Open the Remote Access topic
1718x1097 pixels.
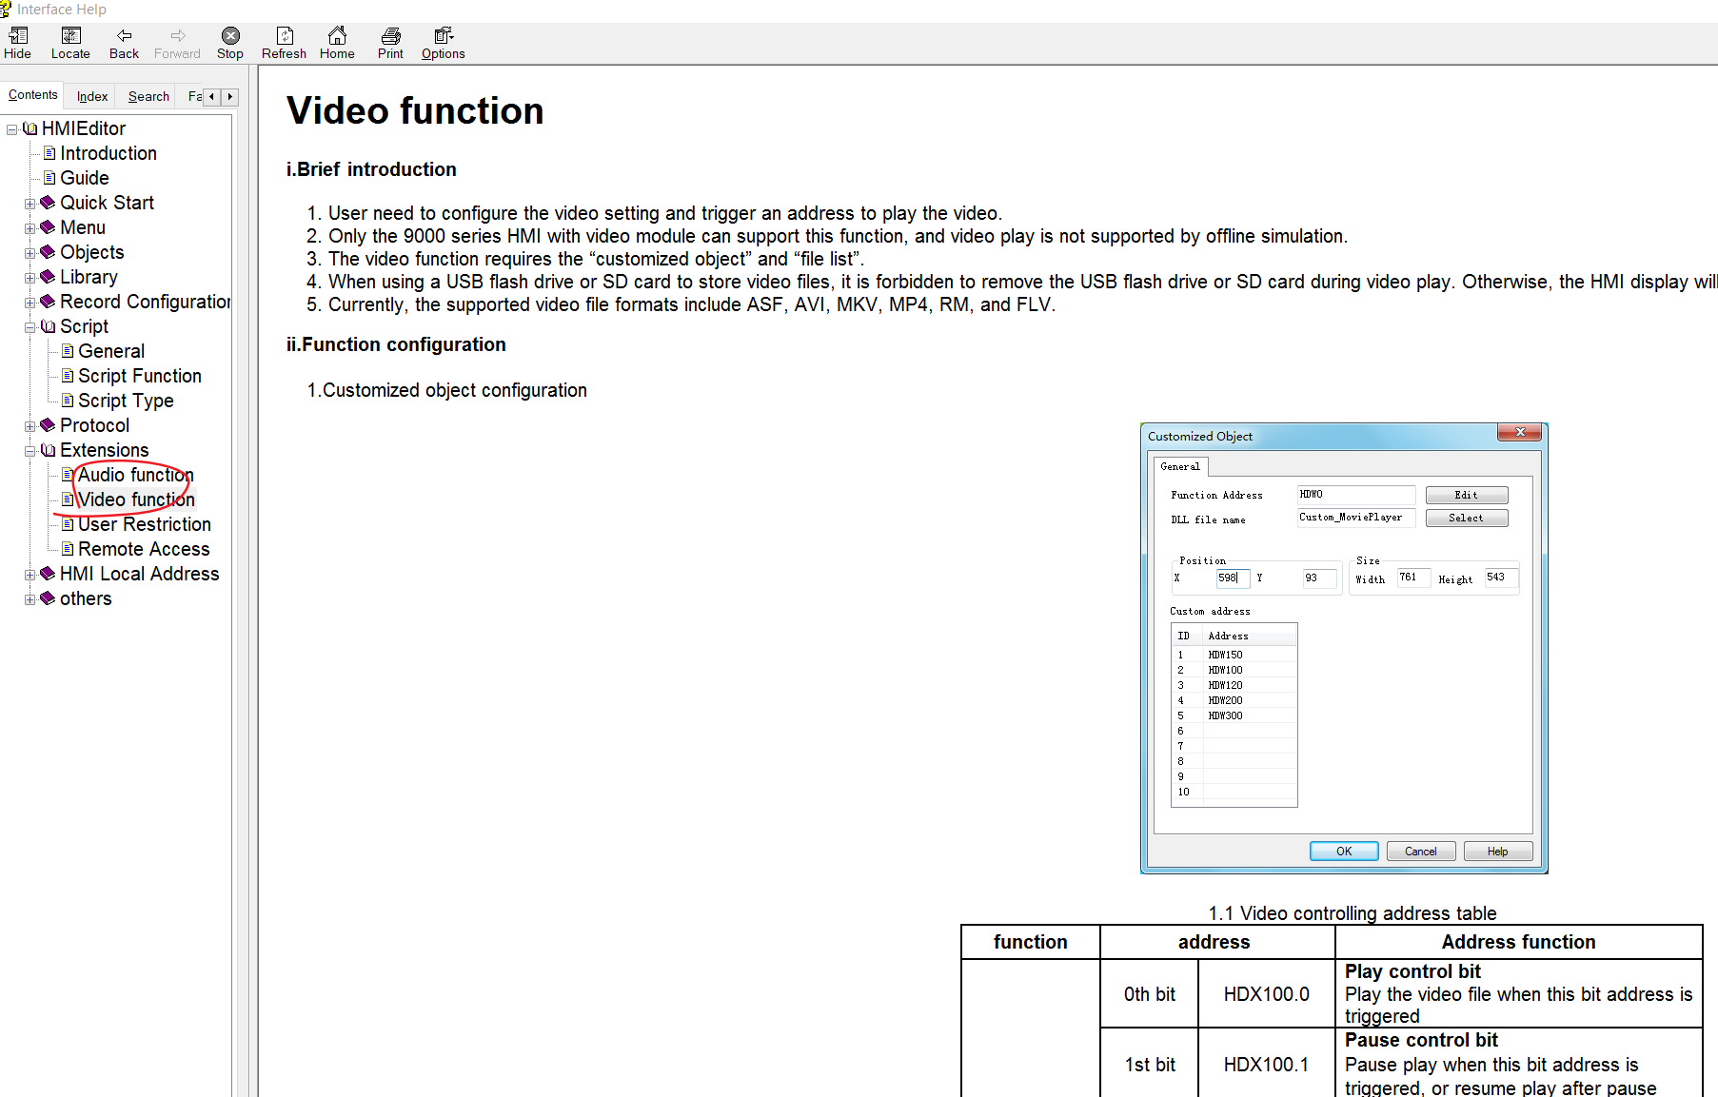(x=143, y=549)
